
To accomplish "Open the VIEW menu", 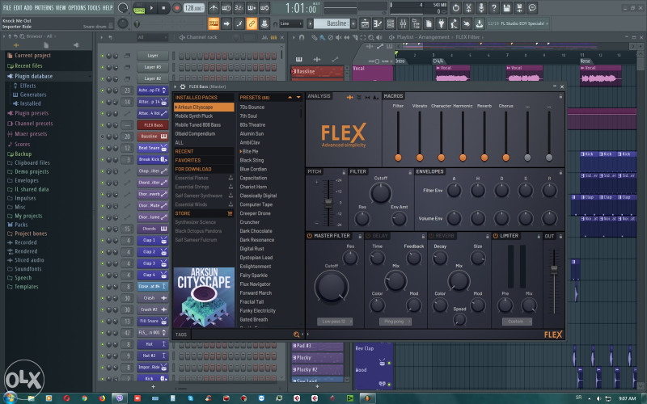I will [61, 7].
